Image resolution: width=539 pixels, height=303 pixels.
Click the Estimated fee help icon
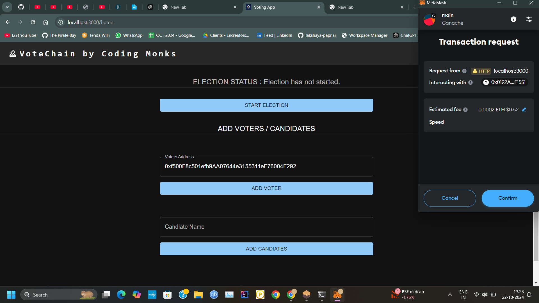coord(465,110)
